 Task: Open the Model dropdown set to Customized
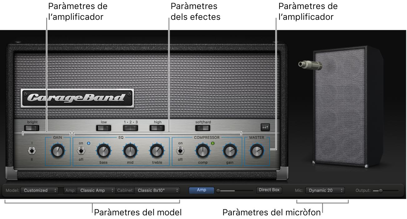pyautogui.click(x=39, y=190)
